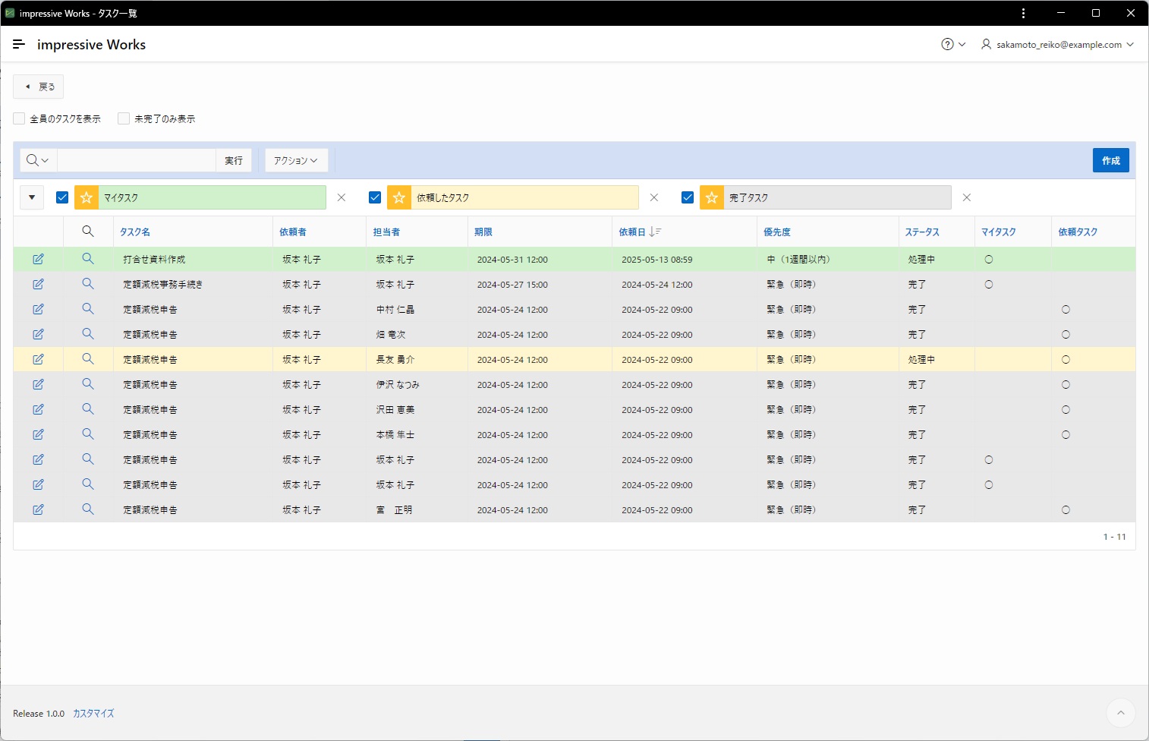Remove the 完了タスク highlight

click(967, 197)
